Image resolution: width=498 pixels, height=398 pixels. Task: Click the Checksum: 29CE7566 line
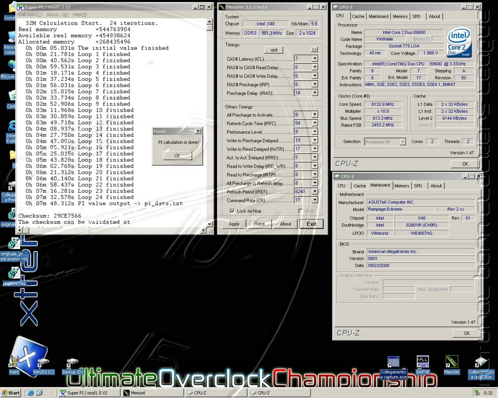[50, 216]
